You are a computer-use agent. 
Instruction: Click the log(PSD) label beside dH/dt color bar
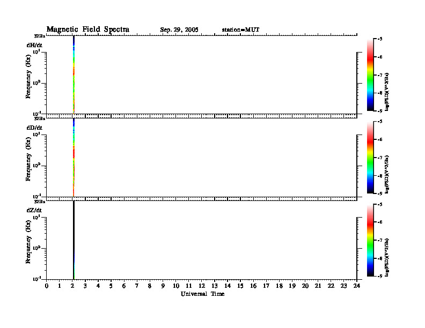(387, 92)
